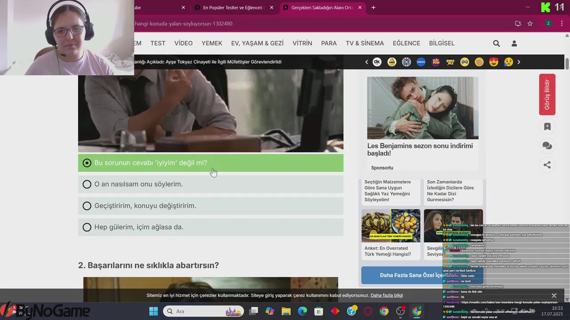Open the Ayşe Tokyaz news ticker headline
The height and width of the screenshot is (320, 570).
pyautogui.click(x=208, y=62)
